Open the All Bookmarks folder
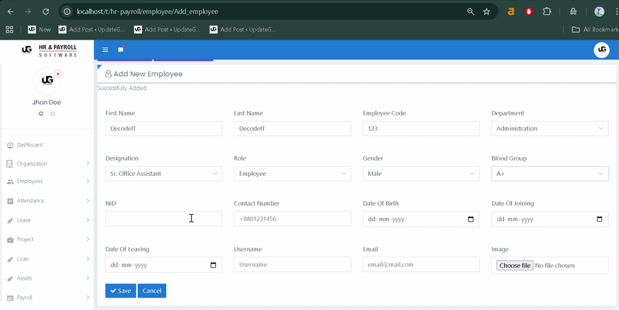This screenshot has width=619, height=310. click(x=595, y=30)
